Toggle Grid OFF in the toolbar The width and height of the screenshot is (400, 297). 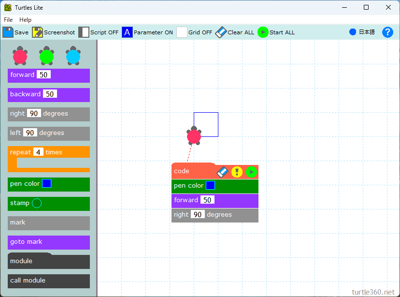tap(182, 32)
